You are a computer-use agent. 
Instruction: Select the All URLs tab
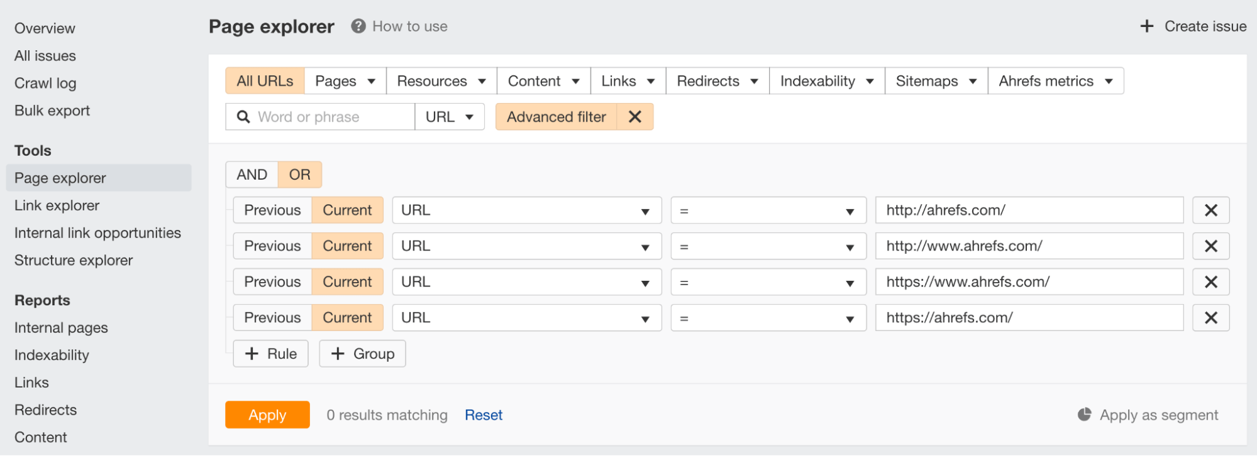[265, 81]
